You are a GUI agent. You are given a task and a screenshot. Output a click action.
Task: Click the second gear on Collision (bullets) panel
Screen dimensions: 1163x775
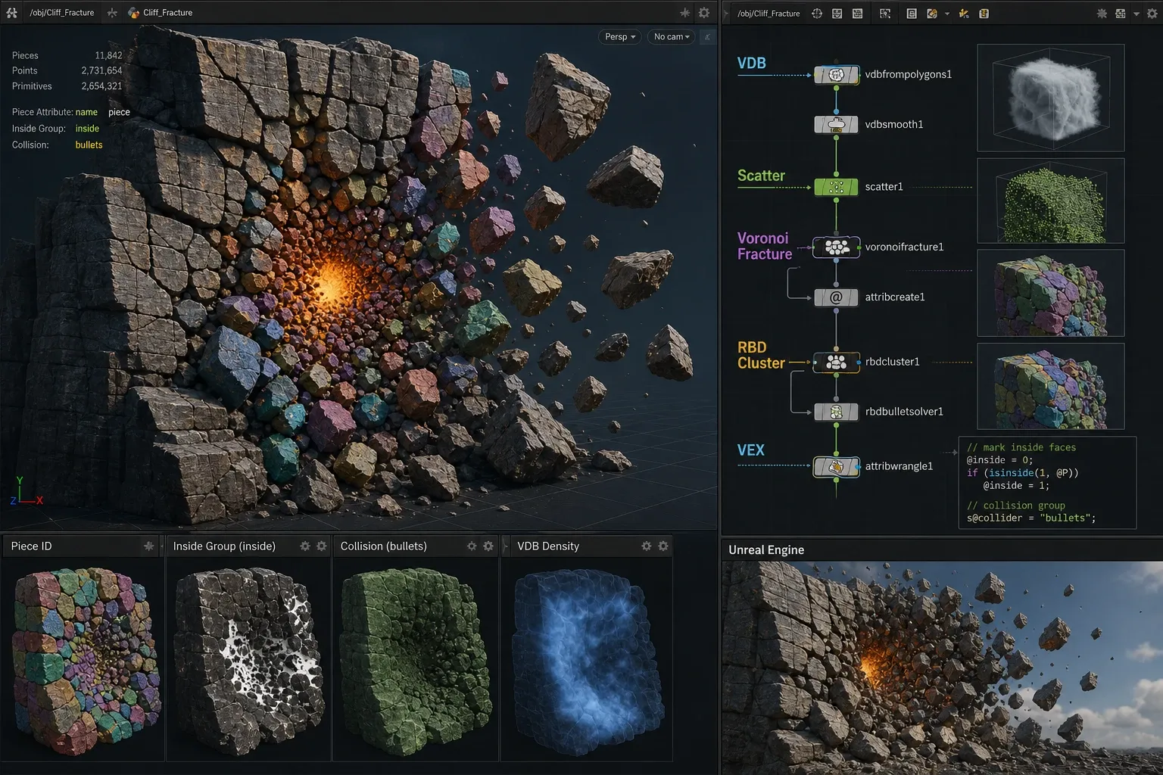click(x=488, y=546)
